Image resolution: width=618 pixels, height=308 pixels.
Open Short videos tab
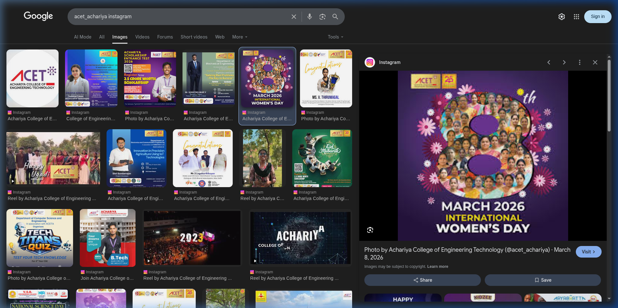click(x=194, y=37)
